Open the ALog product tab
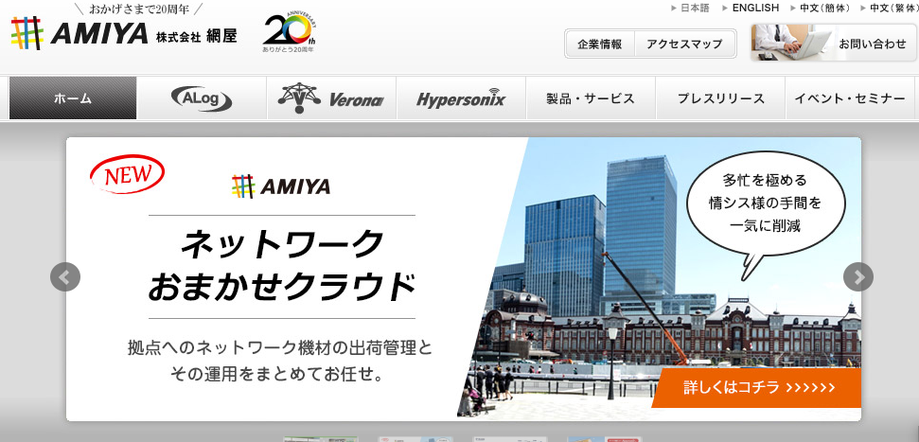The height and width of the screenshot is (442, 919). coord(202,98)
